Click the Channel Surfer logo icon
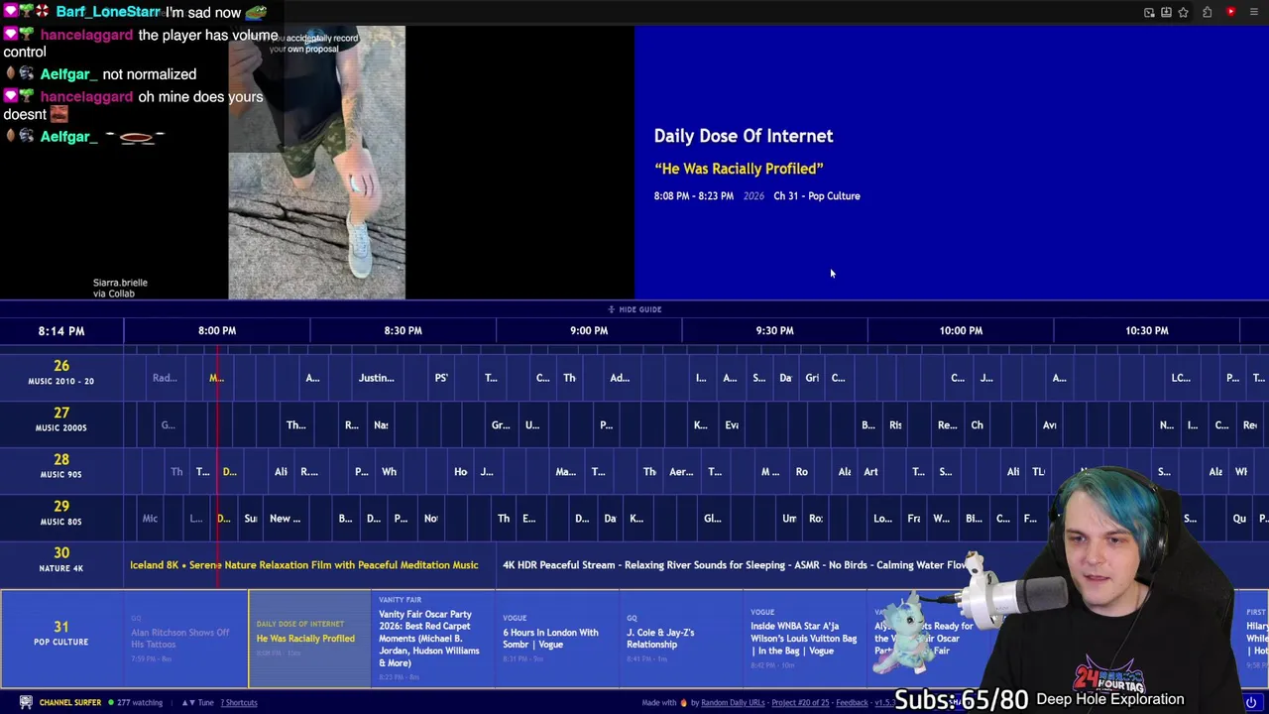The width and height of the screenshot is (1269, 714). 26,702
